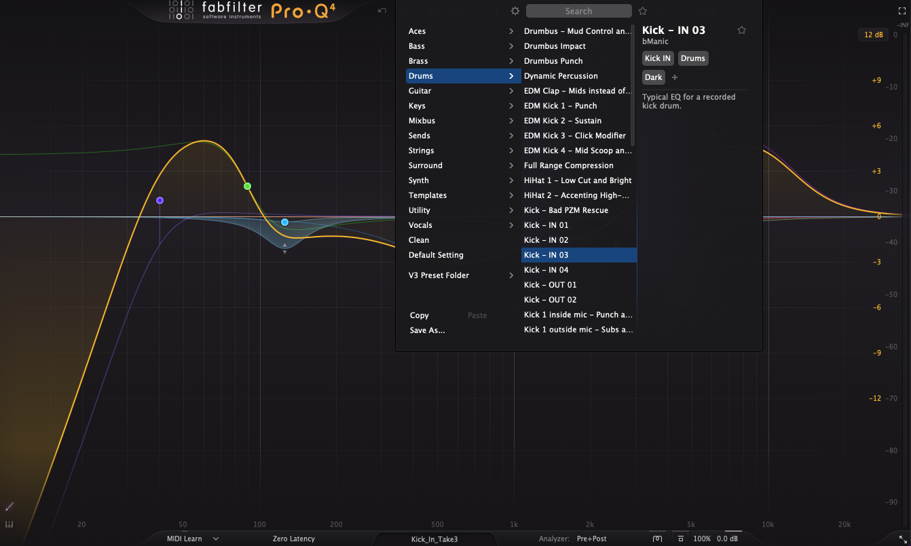The image size is (911, 546).
Task: Change the 12 dB display range
Action: (x=873, y=35)
